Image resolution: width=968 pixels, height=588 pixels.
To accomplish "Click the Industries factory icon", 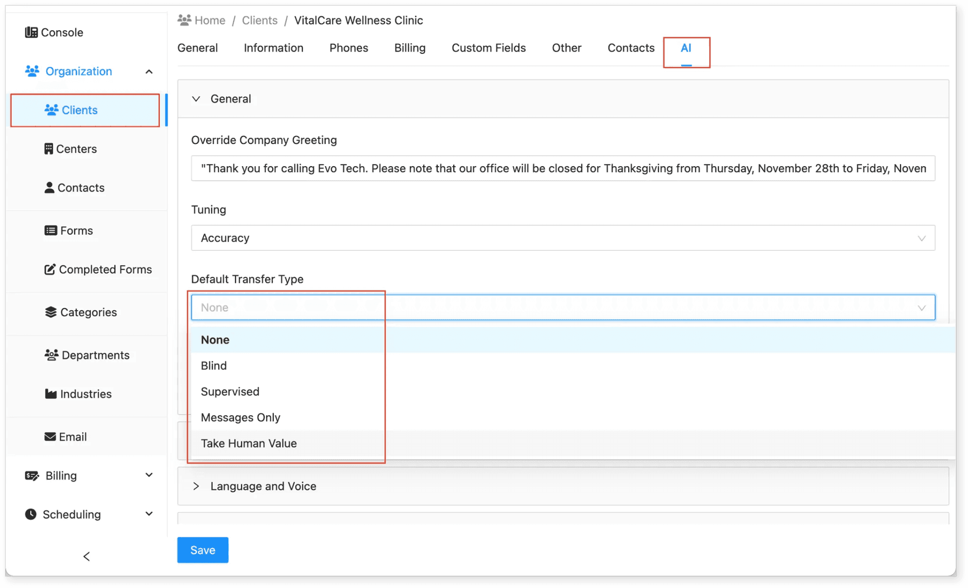I will [50, 393].
